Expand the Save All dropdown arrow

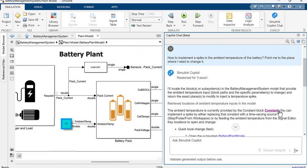coord(42,20)
